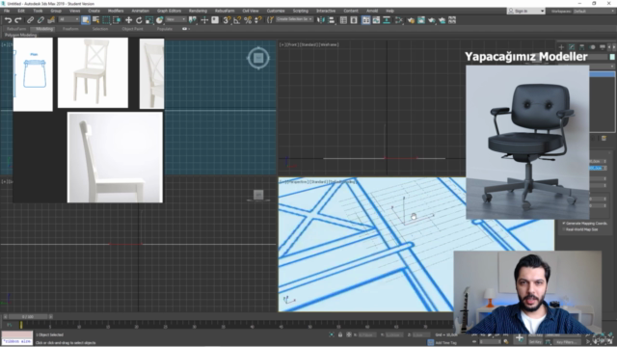Open the Curve Editor icon
Image resolution: width=617 pixels, height=347 pixels.
click(376, 20)
